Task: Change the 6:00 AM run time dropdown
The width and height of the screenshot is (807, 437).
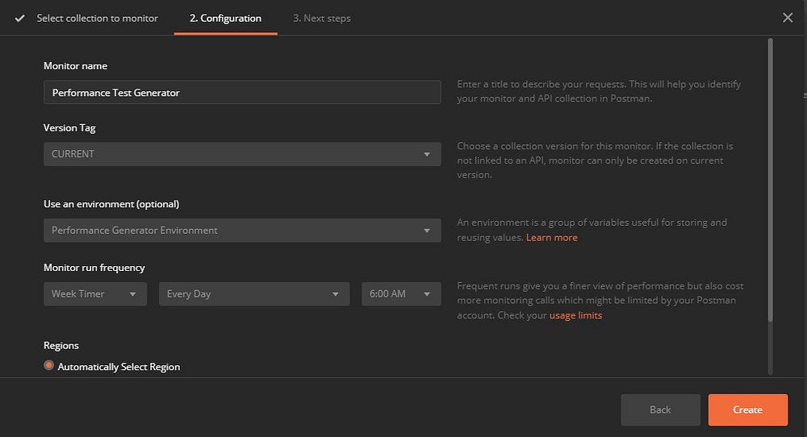Action: click(401, 294)
